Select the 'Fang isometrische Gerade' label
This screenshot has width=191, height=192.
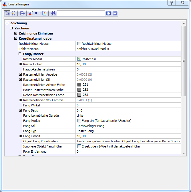[x=41, y=116]
